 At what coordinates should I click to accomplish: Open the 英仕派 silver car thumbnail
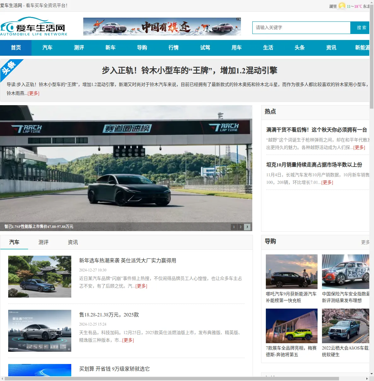[40, 331]
